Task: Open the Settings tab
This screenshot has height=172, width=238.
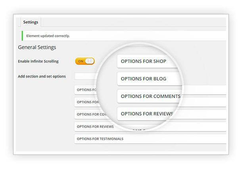Action: (30, 22)
